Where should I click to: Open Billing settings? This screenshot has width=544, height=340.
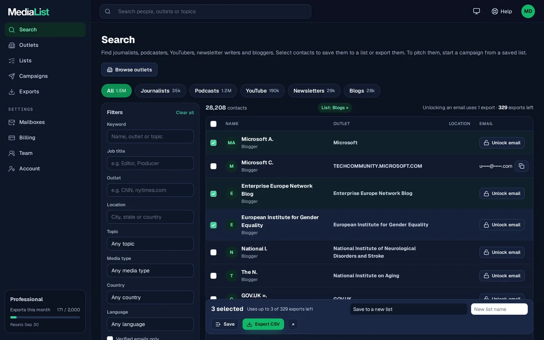pos(45,138)
